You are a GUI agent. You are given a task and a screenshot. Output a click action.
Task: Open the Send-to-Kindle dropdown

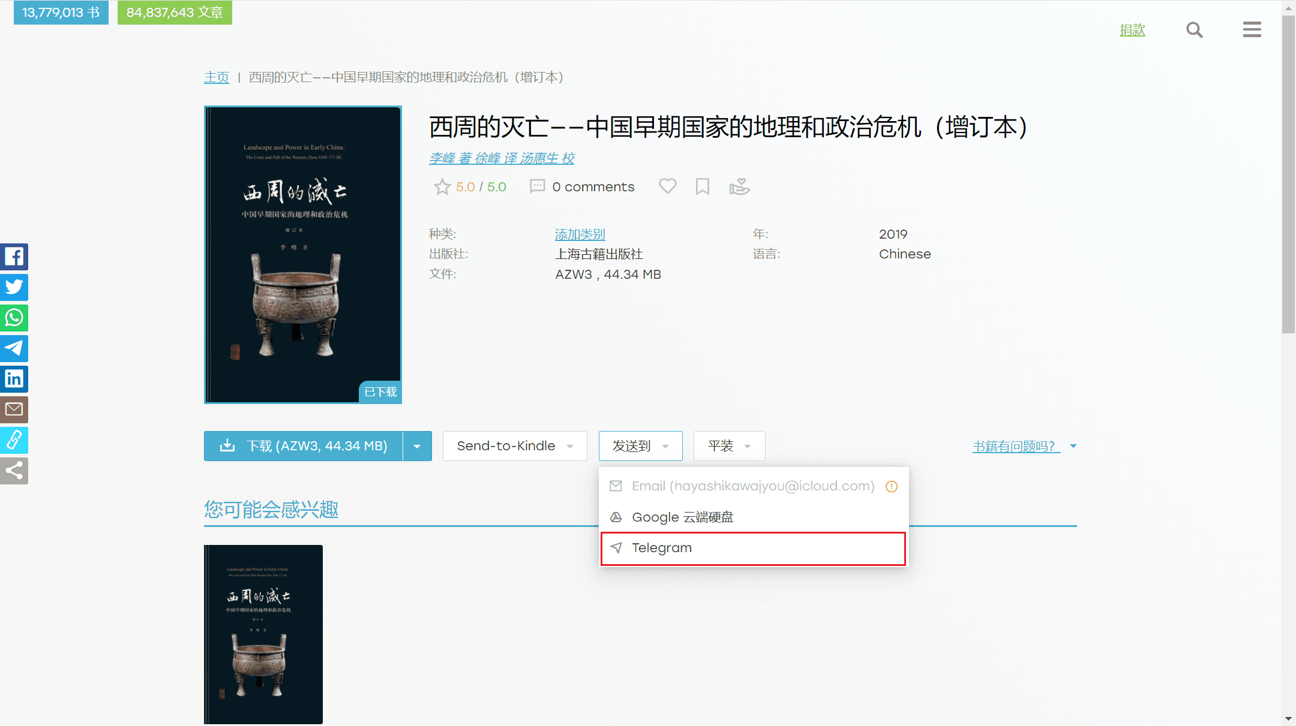click(x=515, y=446)
